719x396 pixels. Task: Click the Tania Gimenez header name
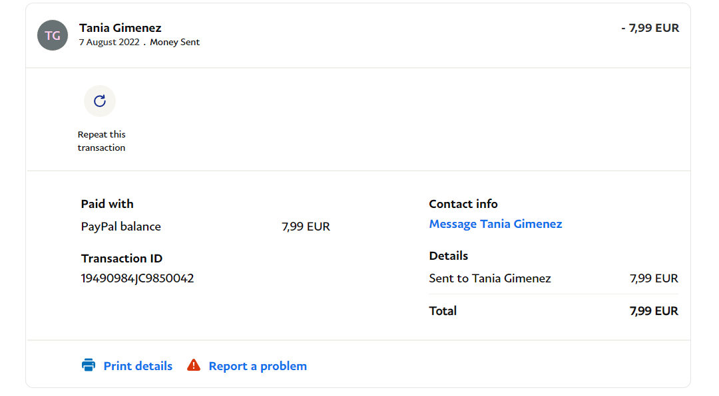120,28
